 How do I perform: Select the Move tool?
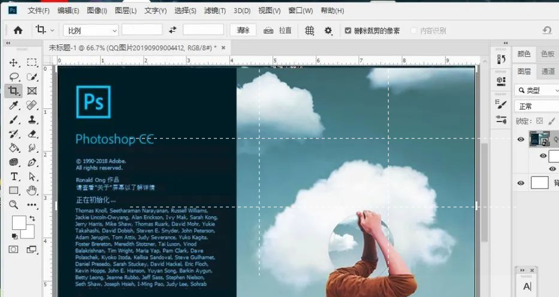[14, 63]
